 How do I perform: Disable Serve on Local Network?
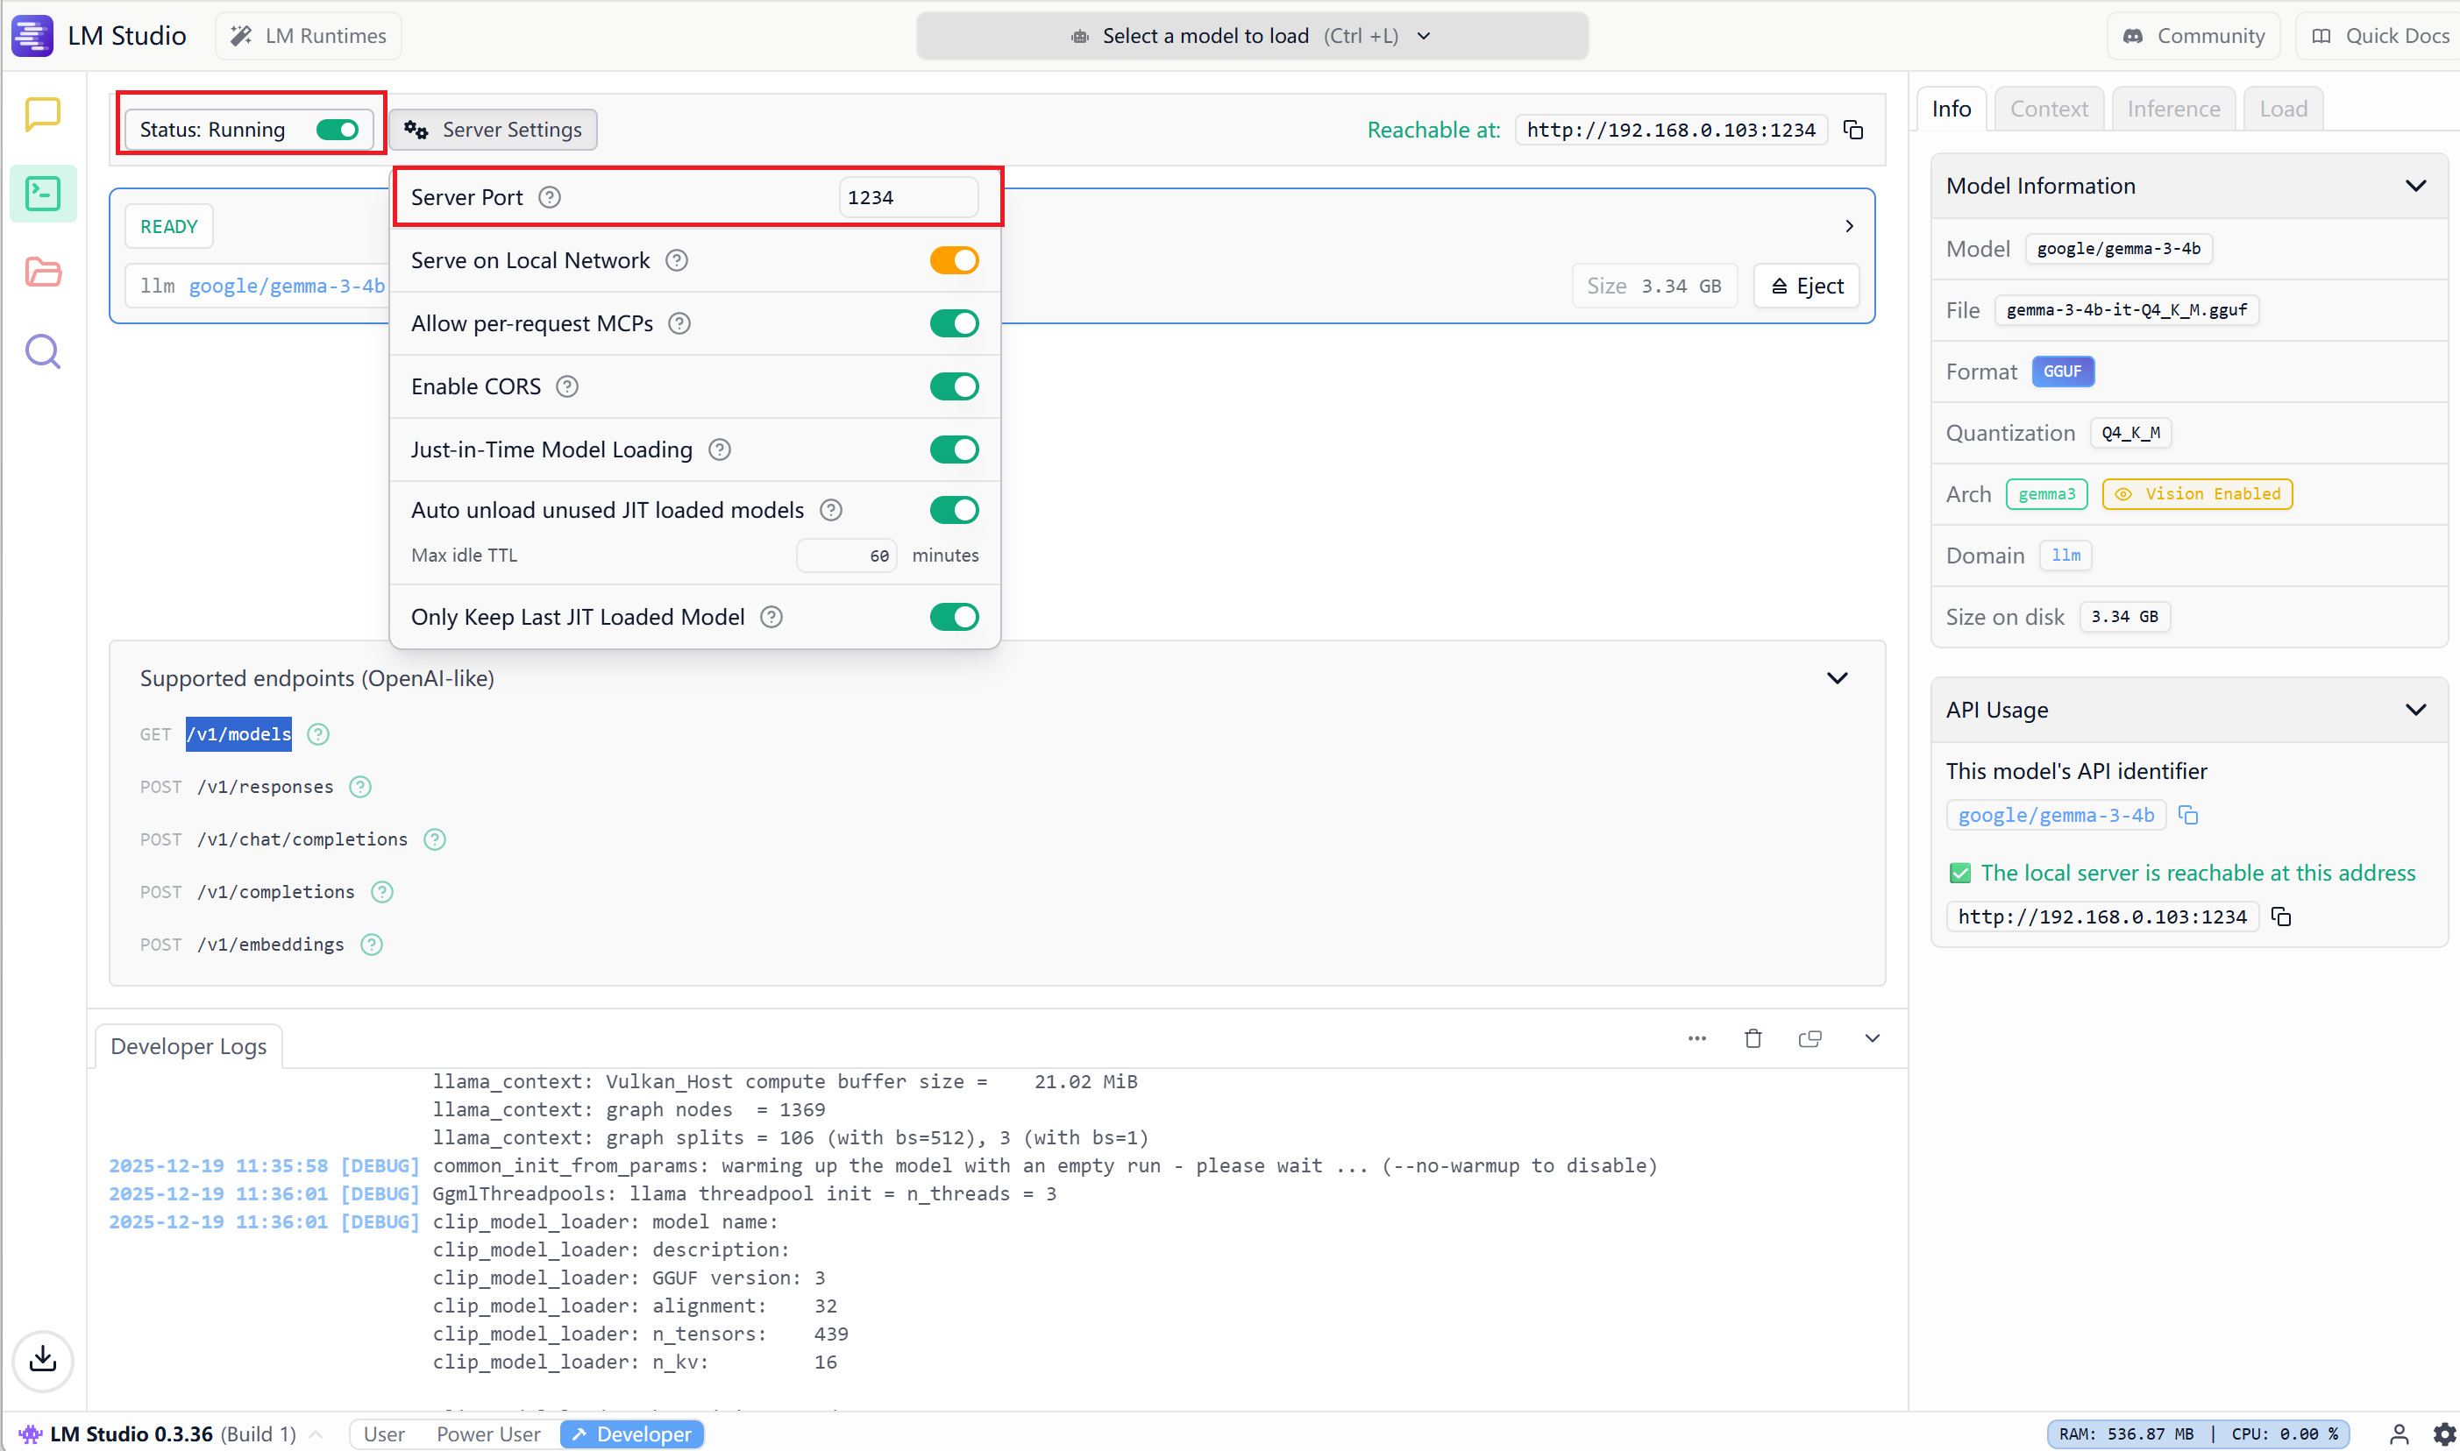point(954,261)
